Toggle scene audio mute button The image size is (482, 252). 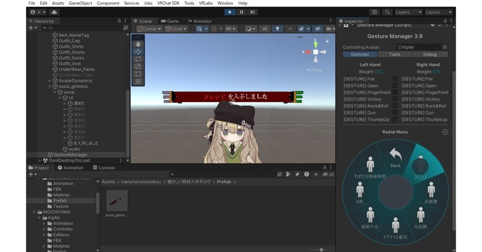290,29
